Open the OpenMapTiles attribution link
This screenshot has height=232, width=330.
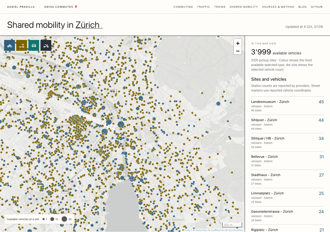[x=218, y=230]
